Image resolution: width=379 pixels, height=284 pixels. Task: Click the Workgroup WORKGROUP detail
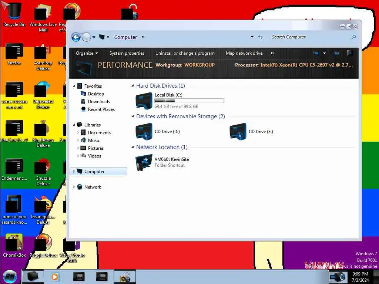(x=185, y=65)
